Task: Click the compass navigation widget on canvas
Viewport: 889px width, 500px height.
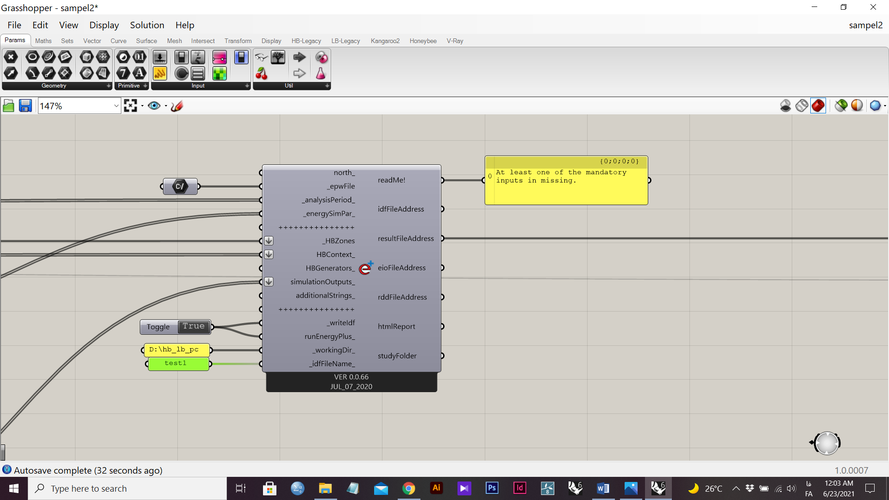Action: [x=826, y=443]
